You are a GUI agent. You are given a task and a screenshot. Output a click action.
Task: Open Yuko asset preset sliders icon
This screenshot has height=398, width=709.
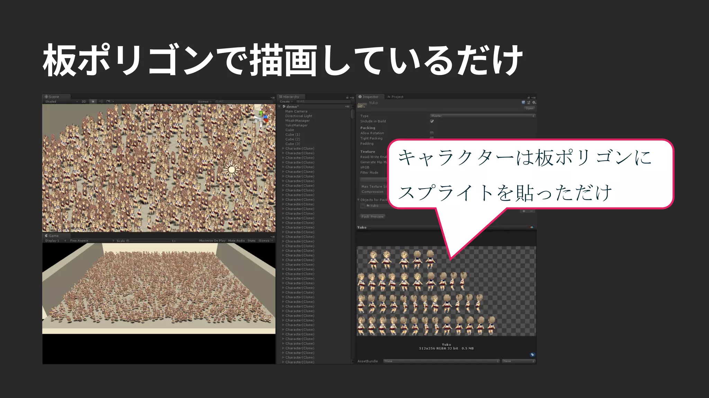529,103
